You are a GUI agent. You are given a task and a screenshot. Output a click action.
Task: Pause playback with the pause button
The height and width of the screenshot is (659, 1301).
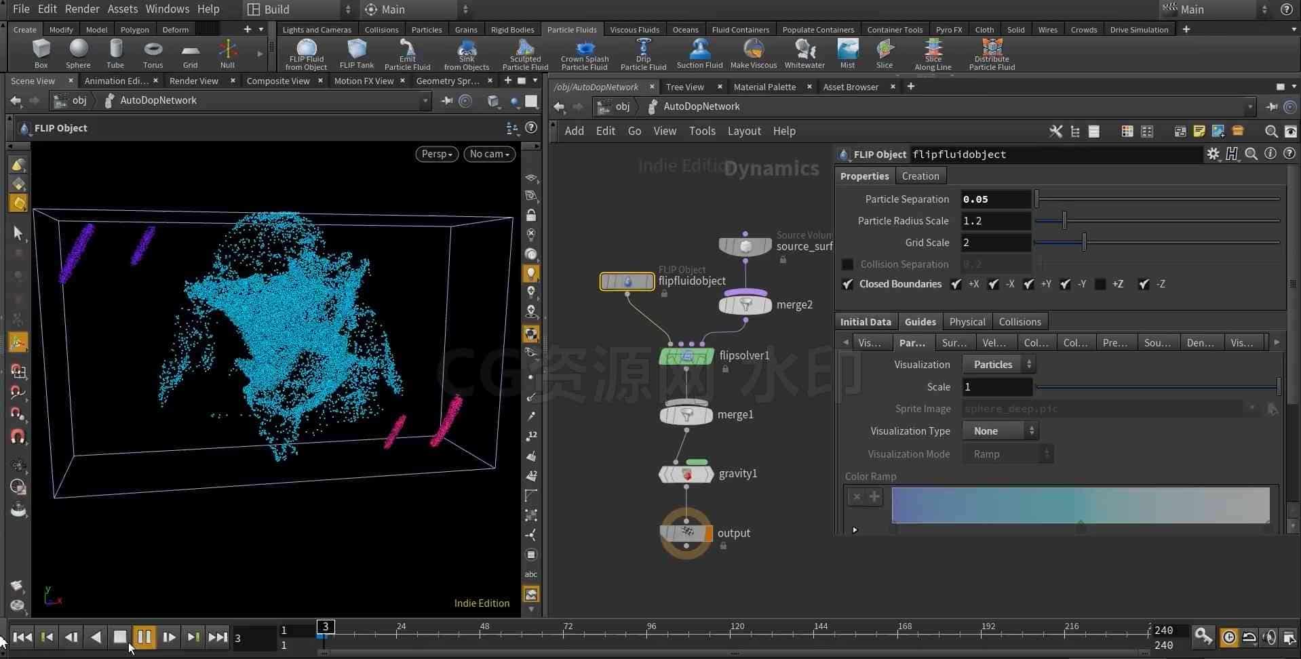[x=144, y=637]
